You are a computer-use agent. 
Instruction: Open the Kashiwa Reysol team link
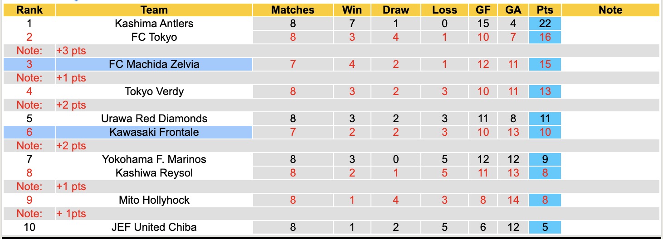click(x=154, y=173)
